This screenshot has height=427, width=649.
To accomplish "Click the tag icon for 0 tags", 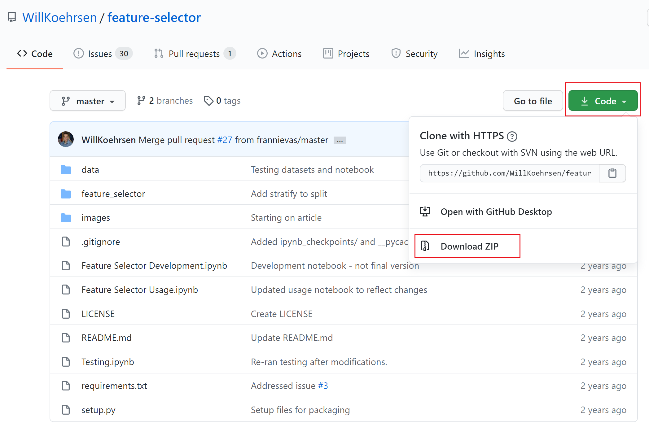I will pyautogui.click(x=208, y=101).
